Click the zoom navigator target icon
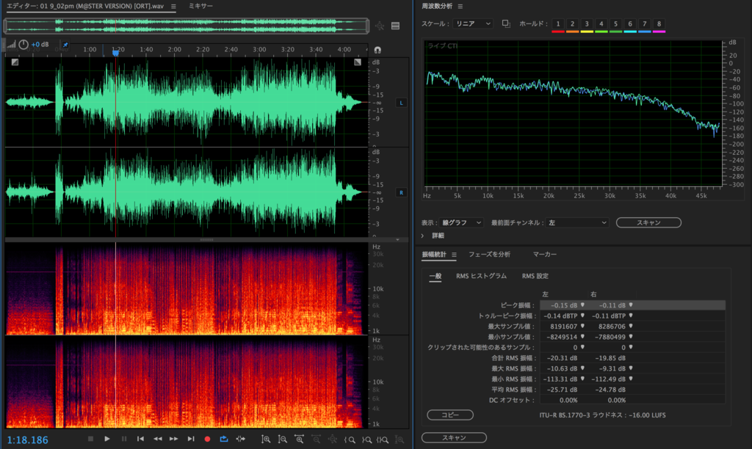752x449 pixels. [x=380, y=26]
